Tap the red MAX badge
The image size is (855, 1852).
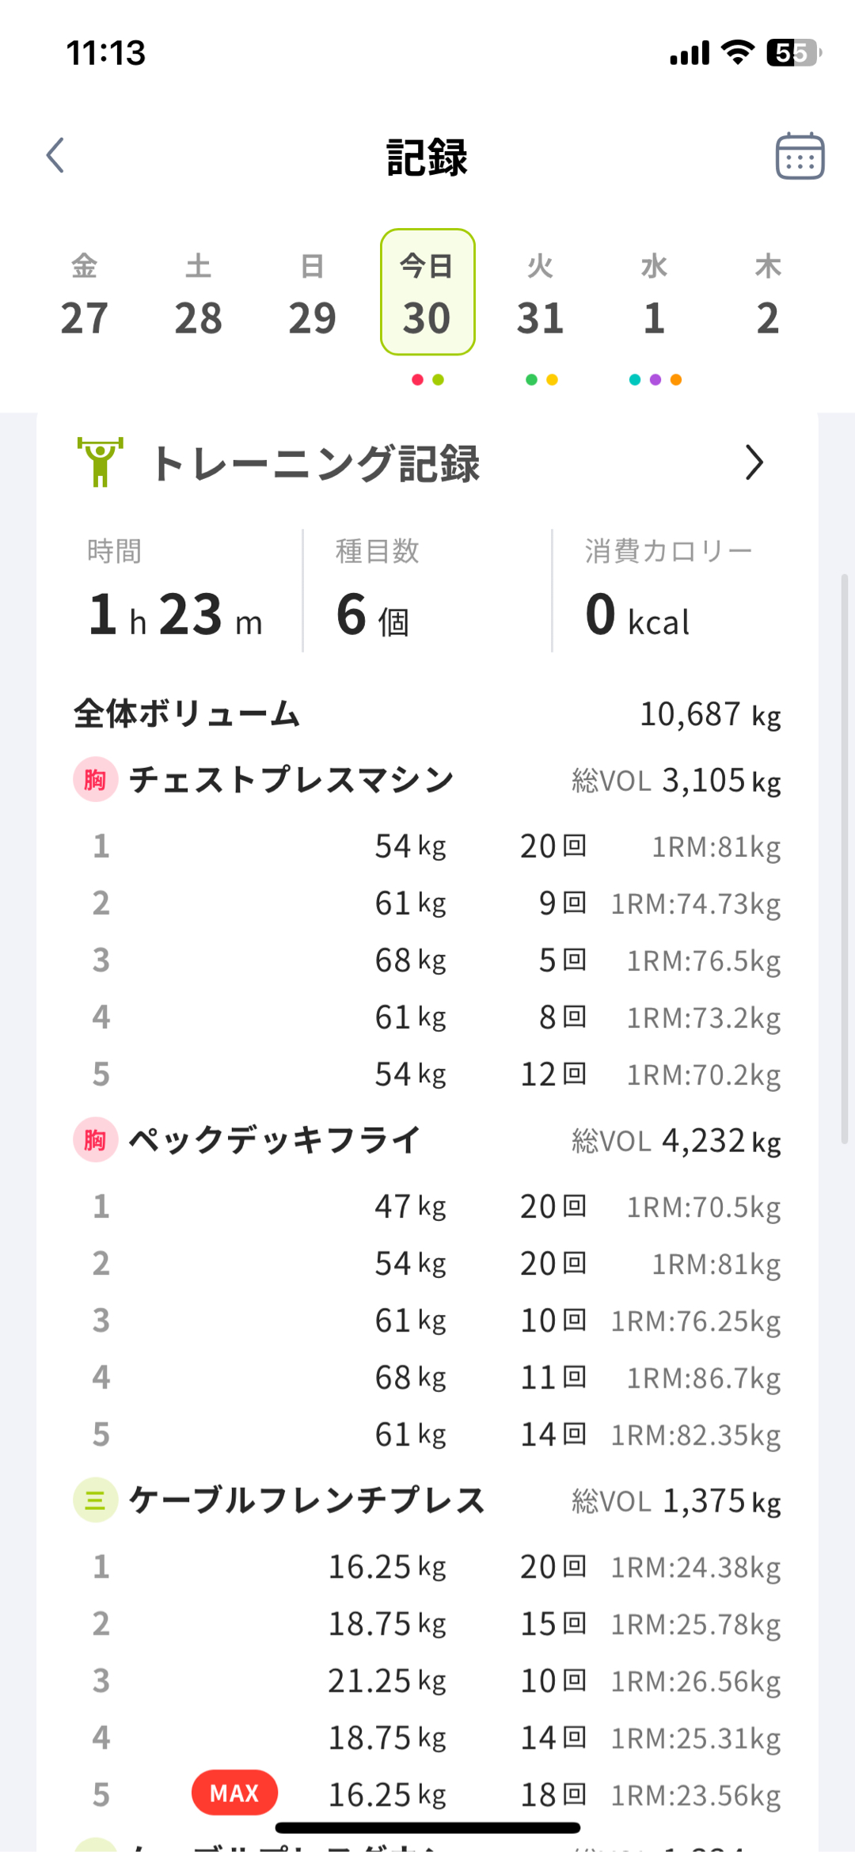[234, 1793]
